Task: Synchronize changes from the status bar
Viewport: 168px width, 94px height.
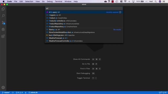Action: [13, 92]
